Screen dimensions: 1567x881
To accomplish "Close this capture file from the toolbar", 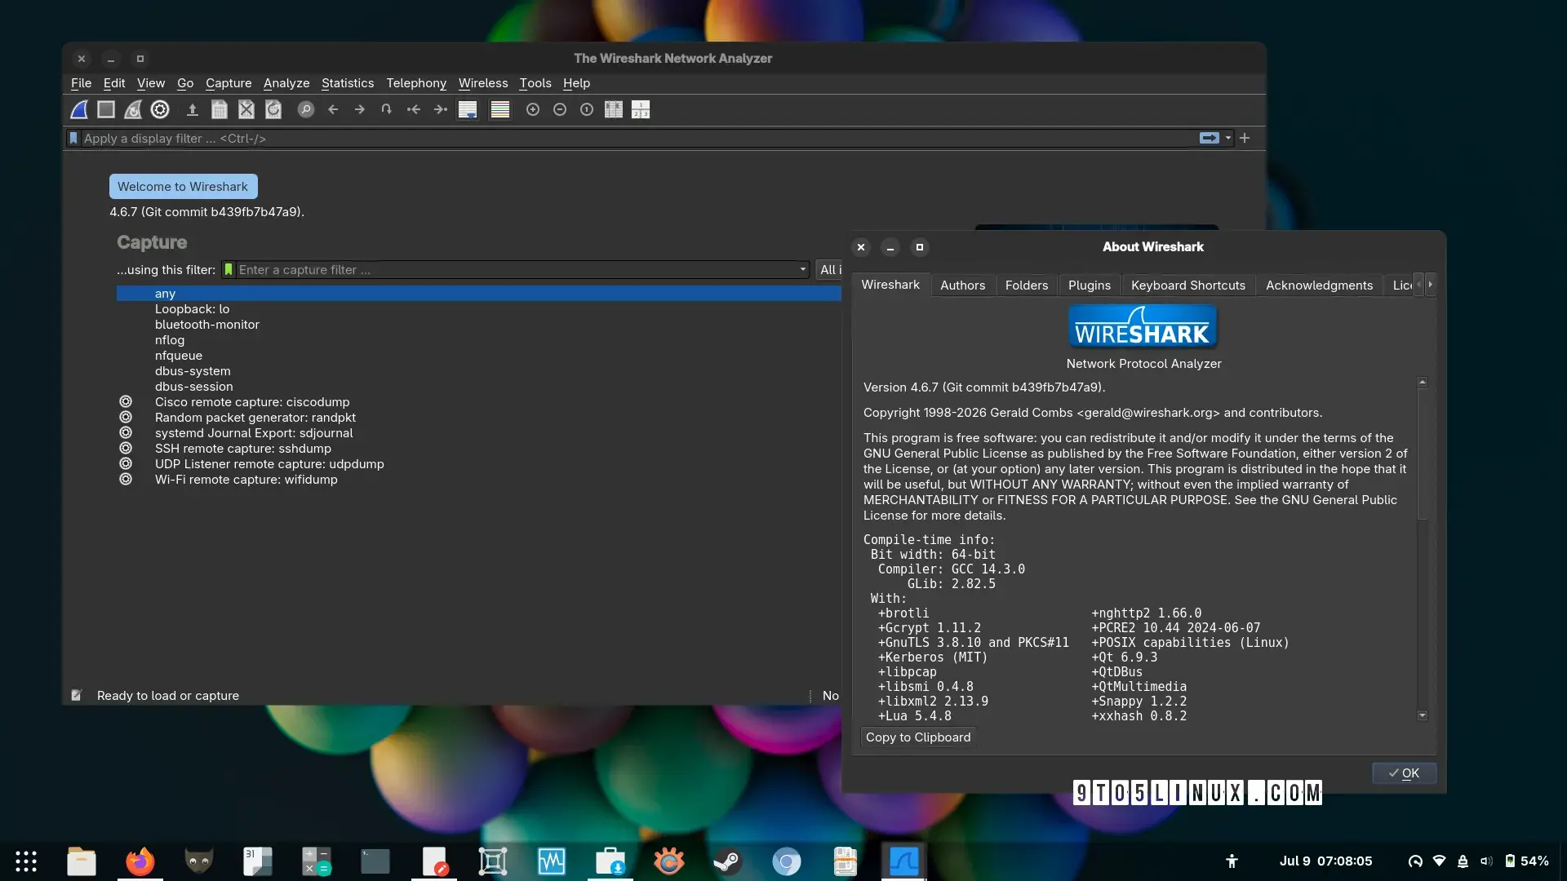I will 246,109.
